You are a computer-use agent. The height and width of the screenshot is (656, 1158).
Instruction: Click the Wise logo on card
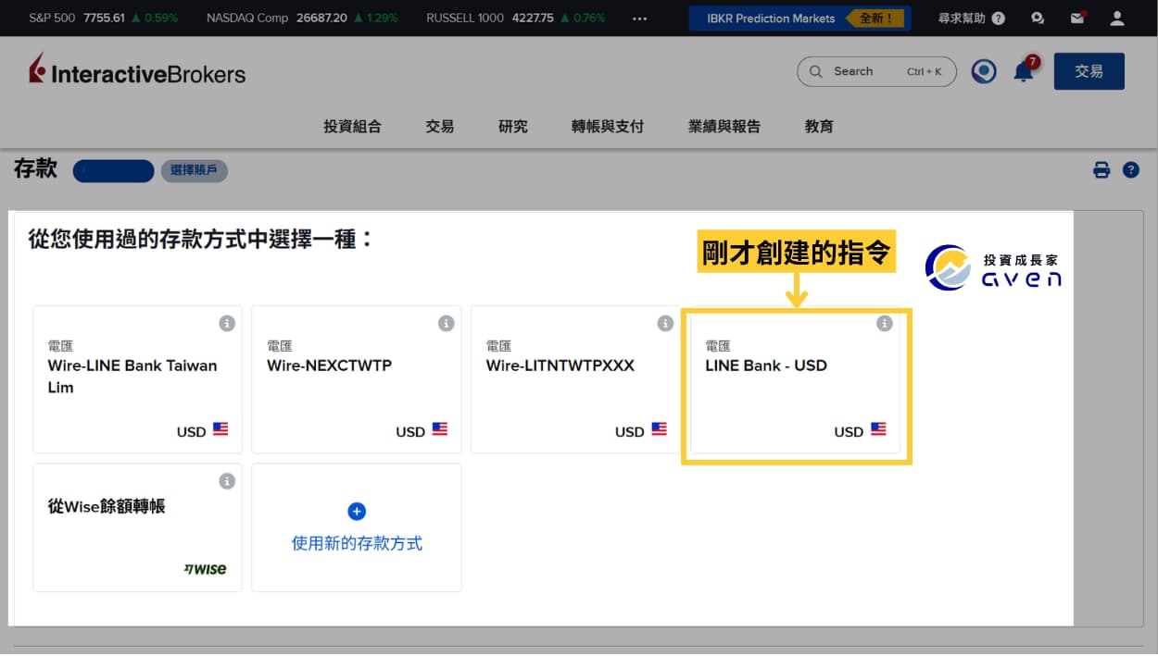coord(205,569)
